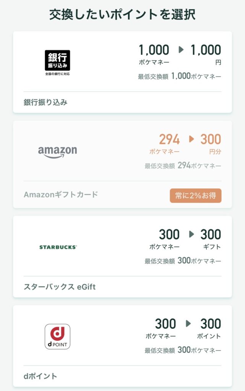The width and height of the screenshot is (245, 391).
Task: Click 最低交換額 294ポケマネー text
Action: coord(183,166)
